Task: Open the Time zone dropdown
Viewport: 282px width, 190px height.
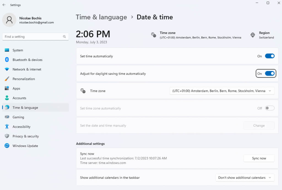Action: (x=222, y=91)
